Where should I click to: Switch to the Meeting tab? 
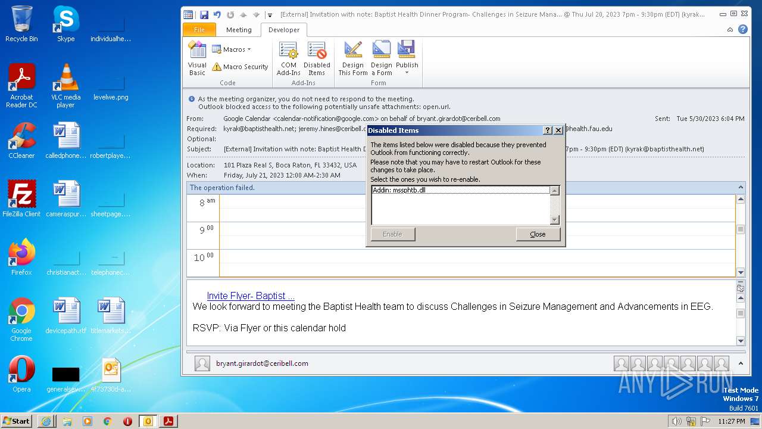[239, 30]
